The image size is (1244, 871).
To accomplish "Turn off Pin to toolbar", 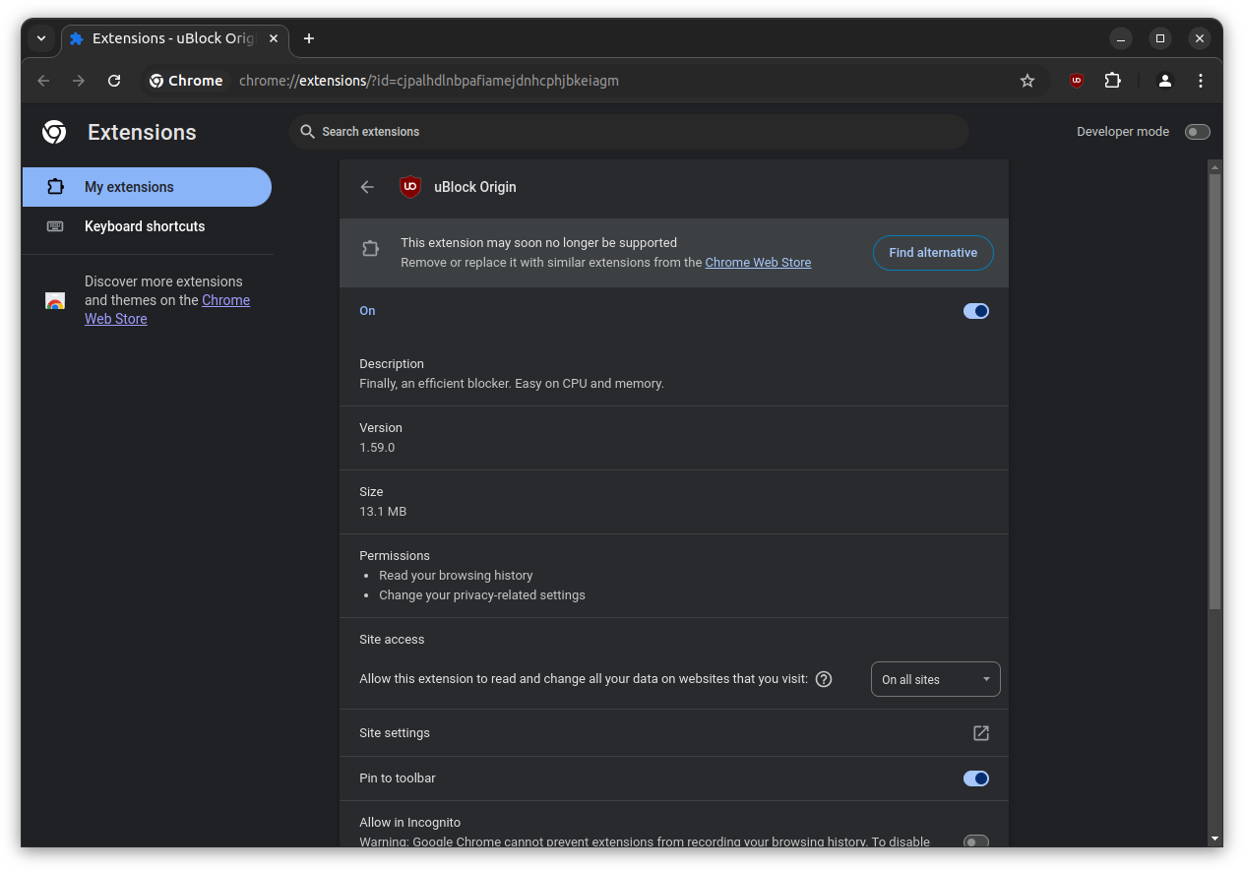I will 975,778.
